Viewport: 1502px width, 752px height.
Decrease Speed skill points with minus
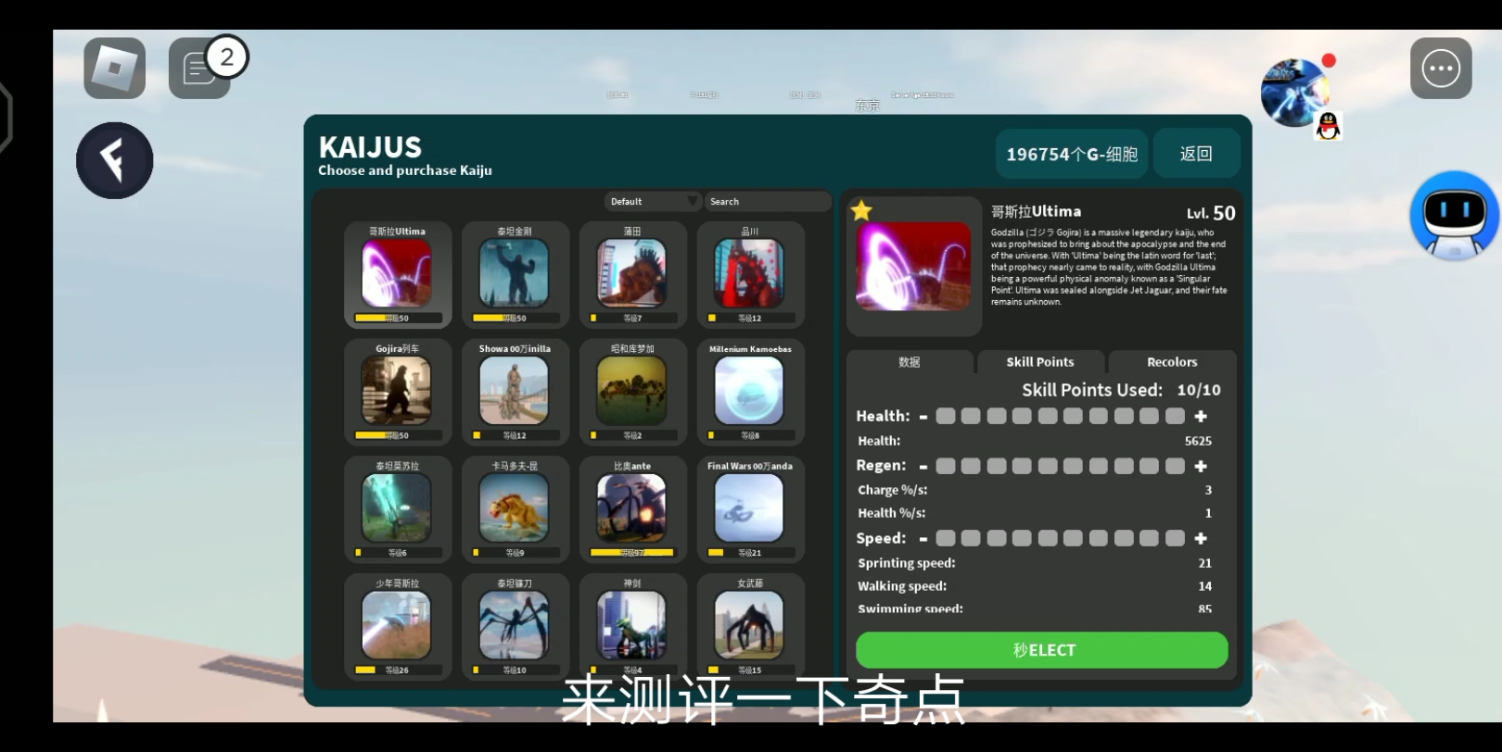[x=923, y=538]
